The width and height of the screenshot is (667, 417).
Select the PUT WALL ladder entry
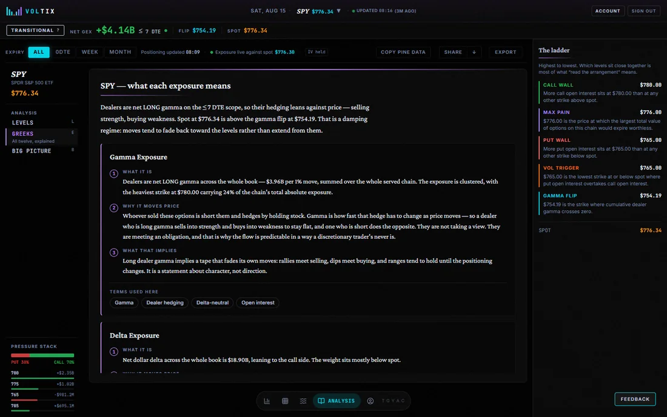point(600,147)
